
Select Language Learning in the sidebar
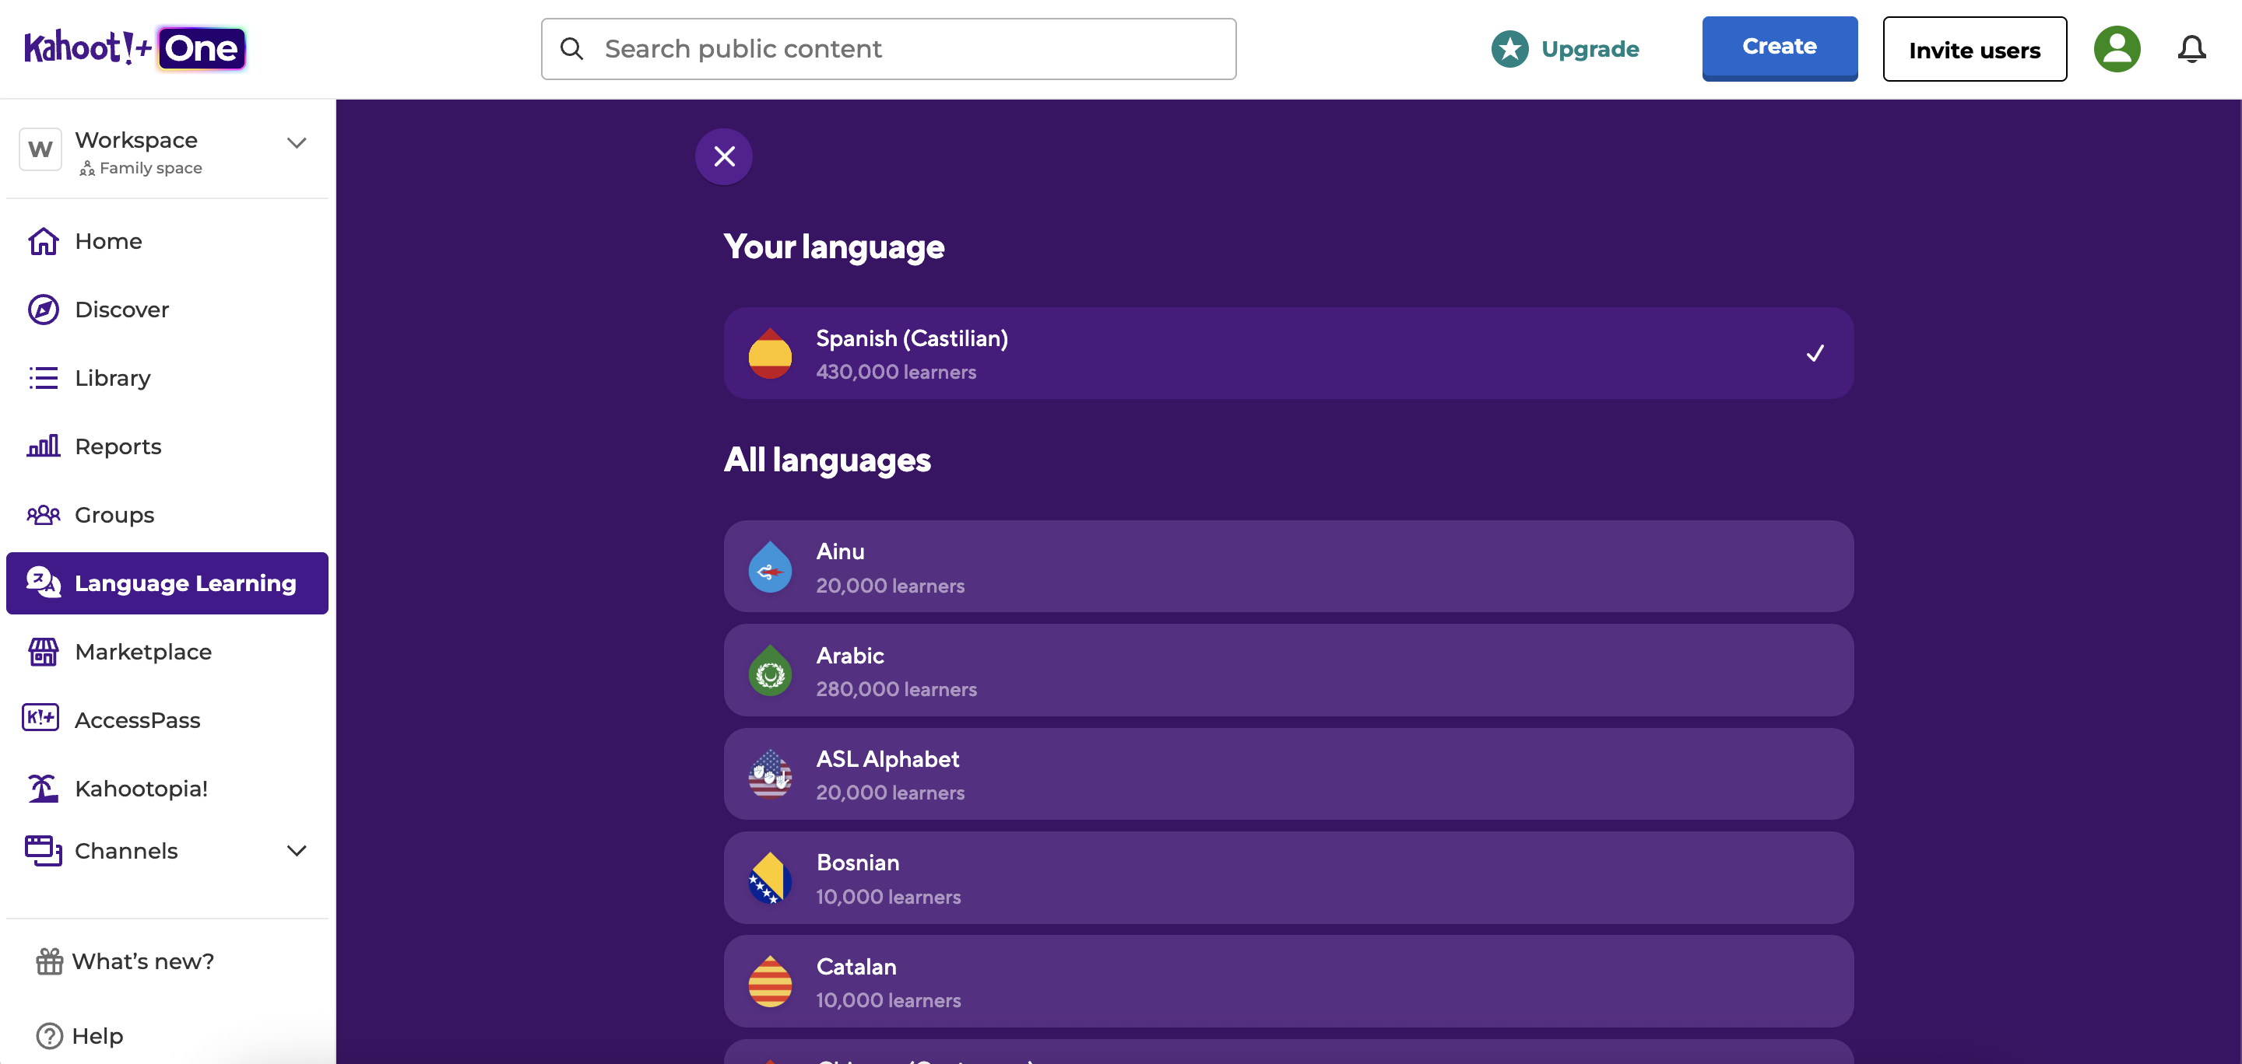coord(167,583)
